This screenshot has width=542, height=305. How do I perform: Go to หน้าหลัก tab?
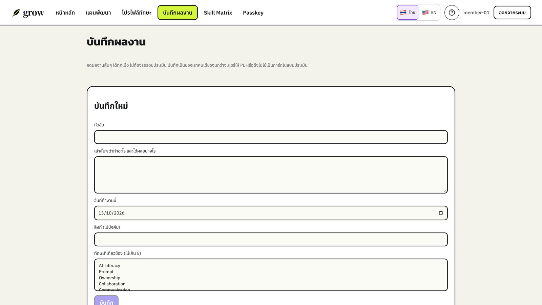tap(65, 13)
